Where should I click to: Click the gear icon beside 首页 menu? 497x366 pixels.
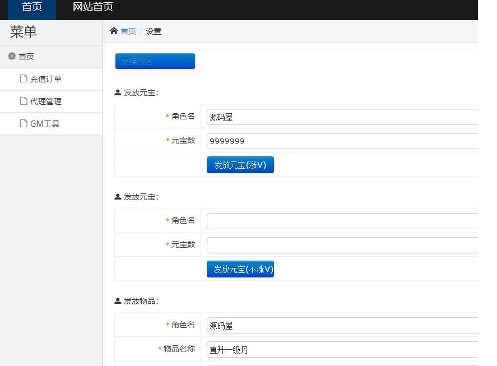pyautogui.click(x=12, y=57)
